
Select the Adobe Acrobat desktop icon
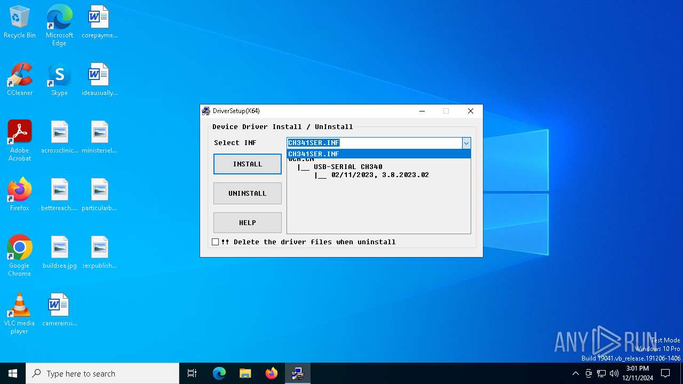pyautogui.click(x=20, y=141)
